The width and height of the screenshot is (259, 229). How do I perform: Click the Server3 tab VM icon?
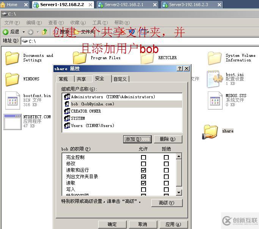click(x=165, y=5)
